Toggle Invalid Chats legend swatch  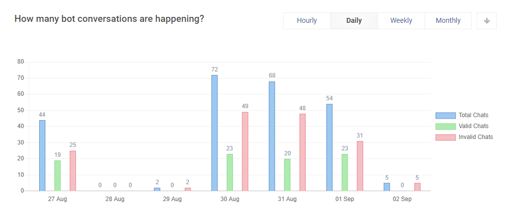click(445, 137)
